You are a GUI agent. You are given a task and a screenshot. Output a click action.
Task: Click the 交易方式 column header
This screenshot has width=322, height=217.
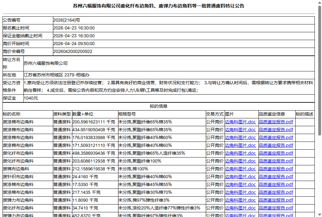pos(215,114)
